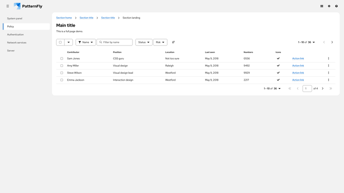Click the Icons column header
This screenshot has width=344, height=193.
(278, 52)
